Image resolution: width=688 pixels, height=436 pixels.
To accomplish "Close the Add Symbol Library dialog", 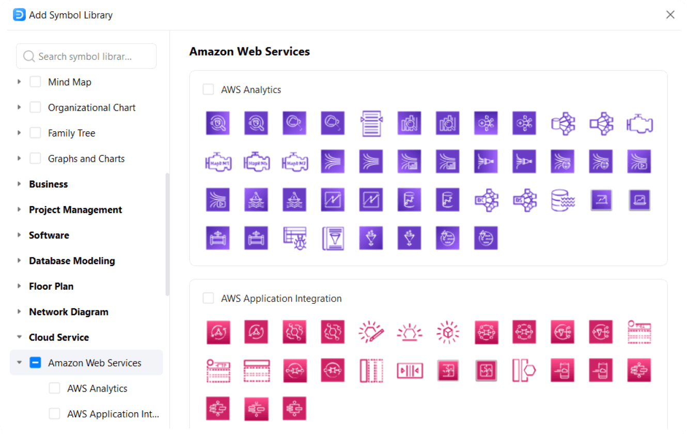I will coord(670,14).
